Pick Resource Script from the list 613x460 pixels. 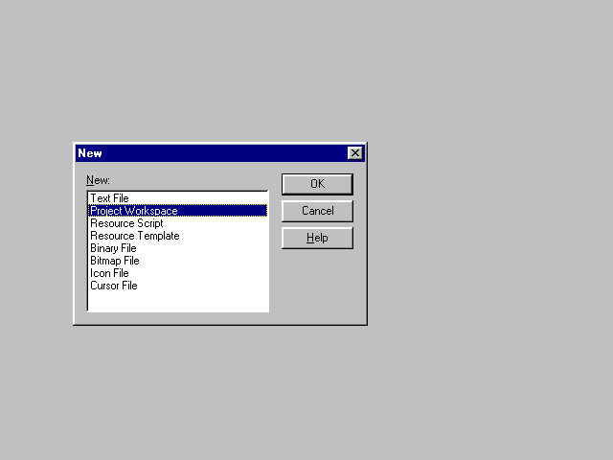[126, 223]
